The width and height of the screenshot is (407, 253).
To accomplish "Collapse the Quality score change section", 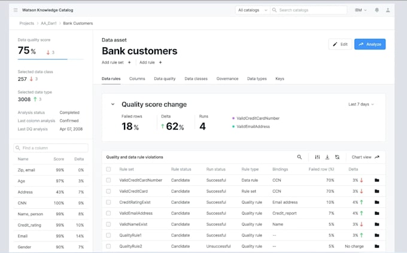I will click(113, 104).
